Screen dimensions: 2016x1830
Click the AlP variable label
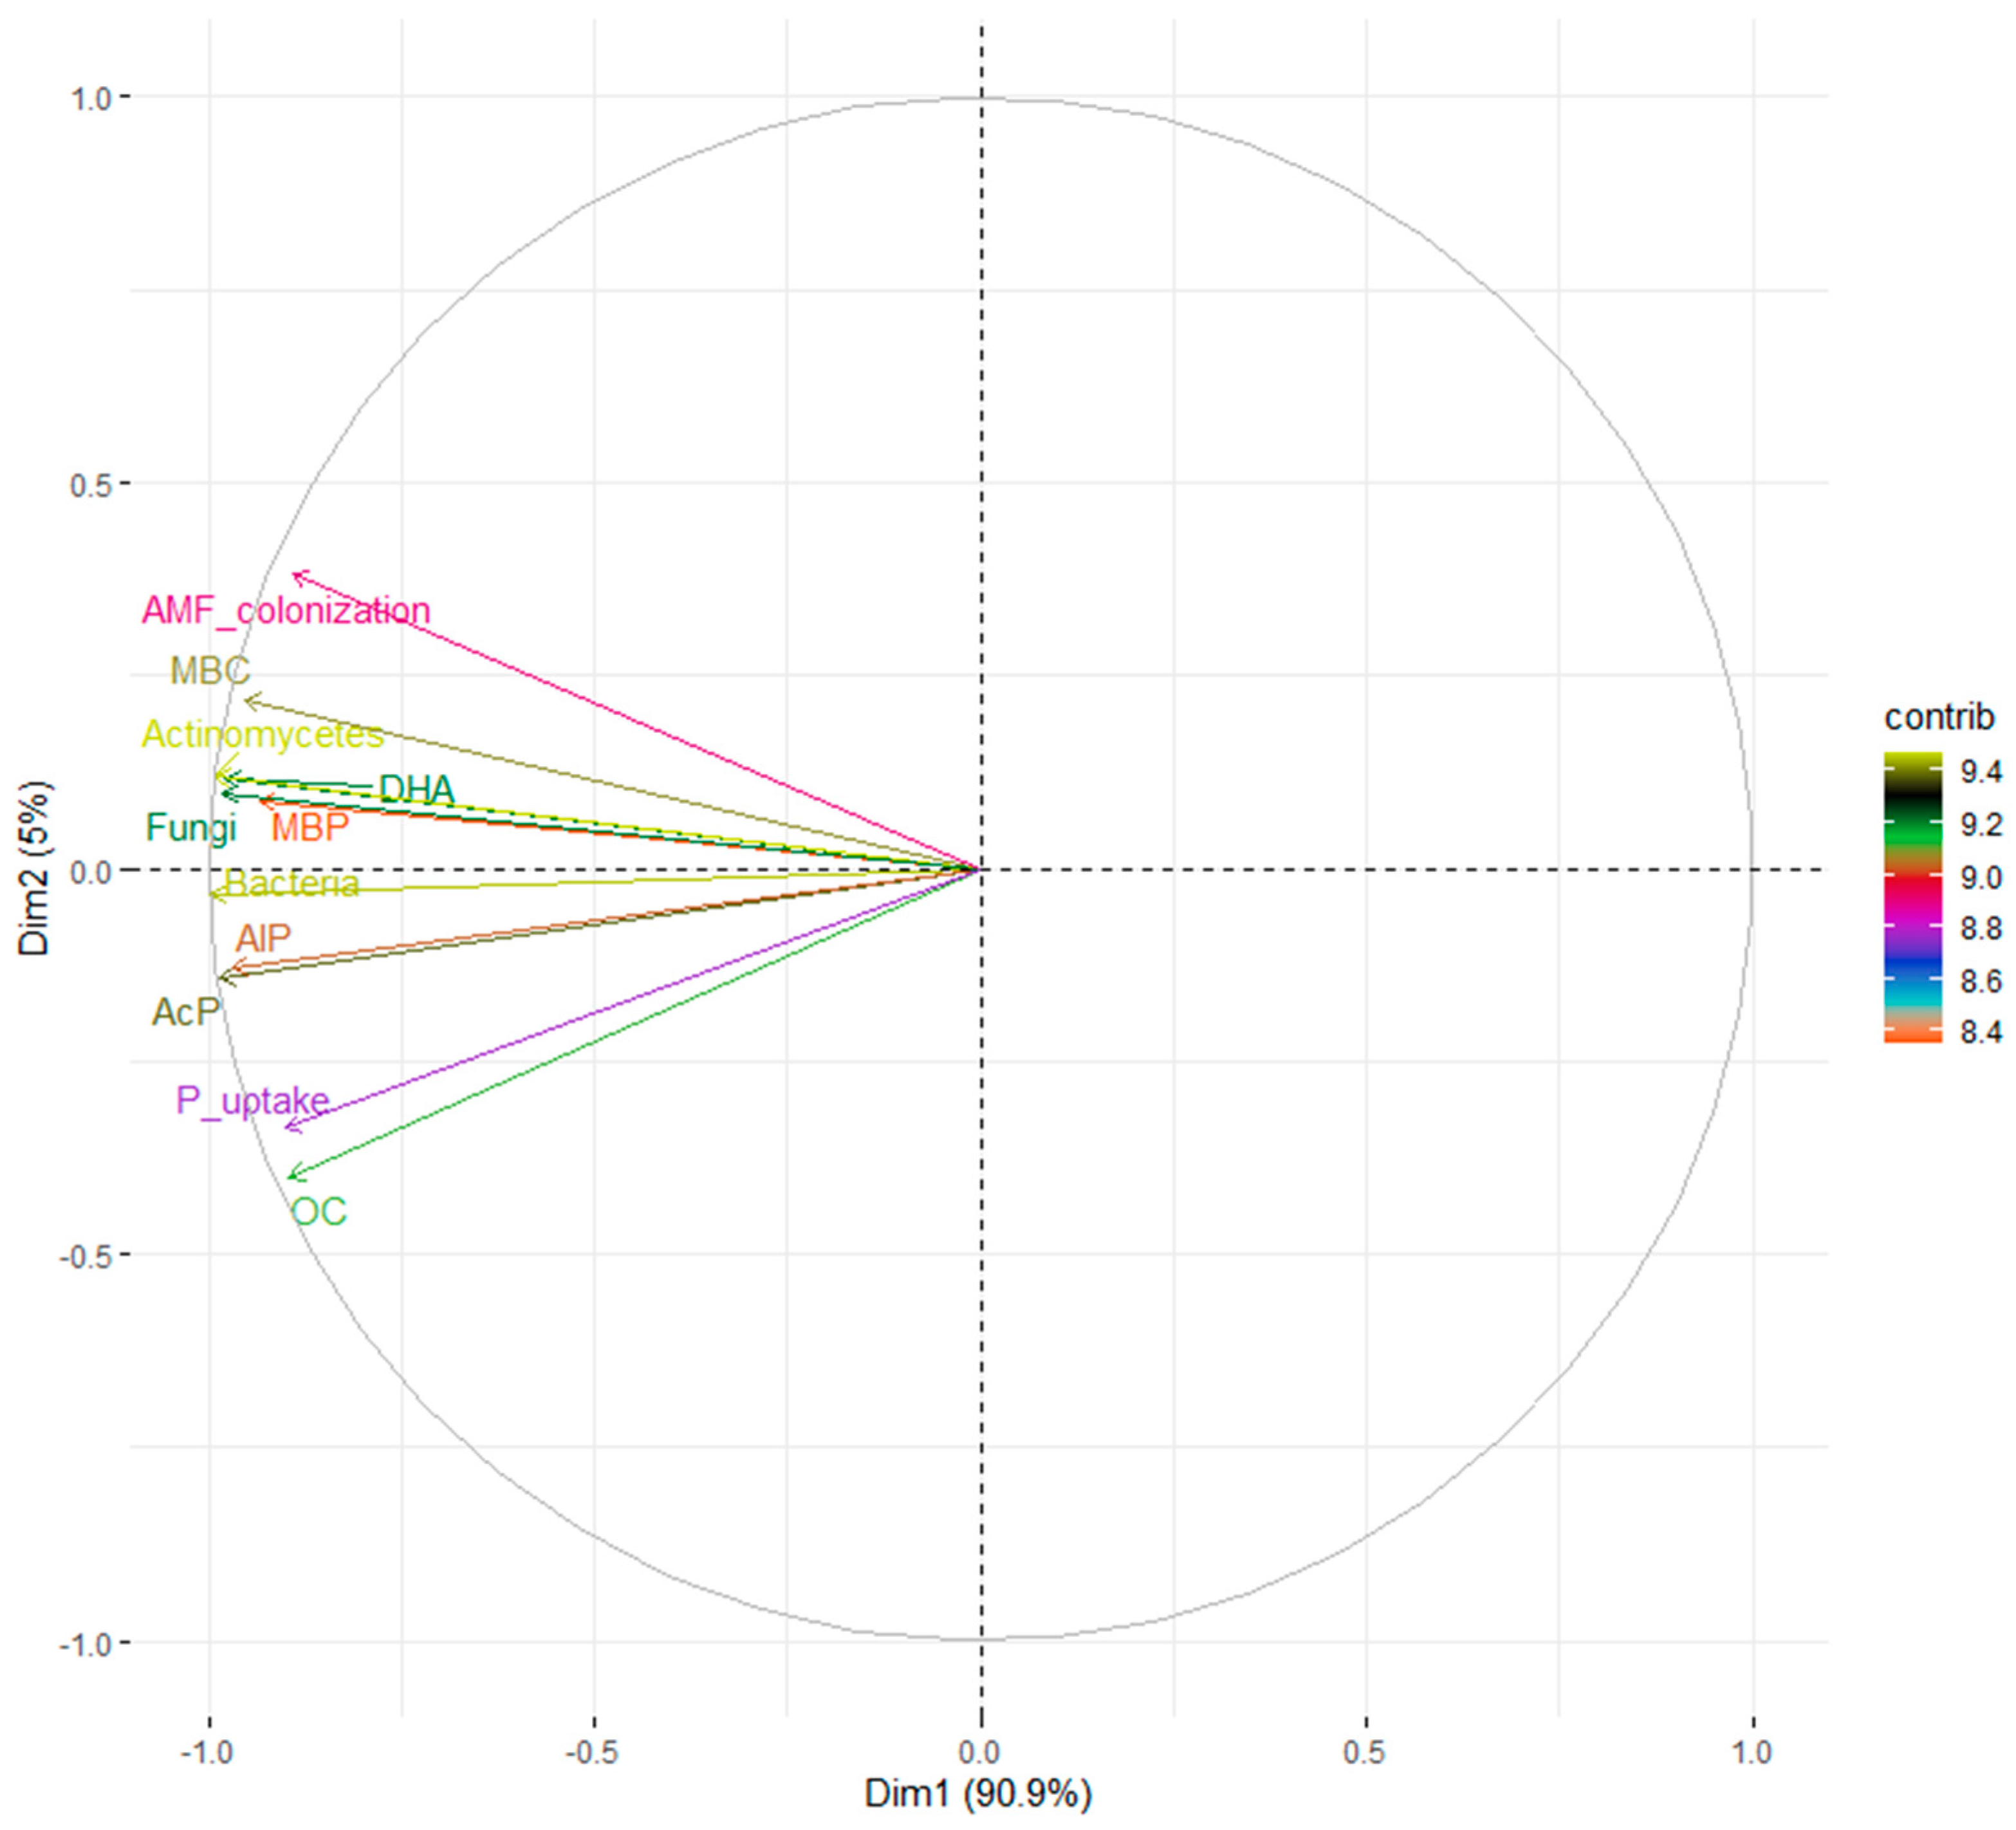[263, 938]
